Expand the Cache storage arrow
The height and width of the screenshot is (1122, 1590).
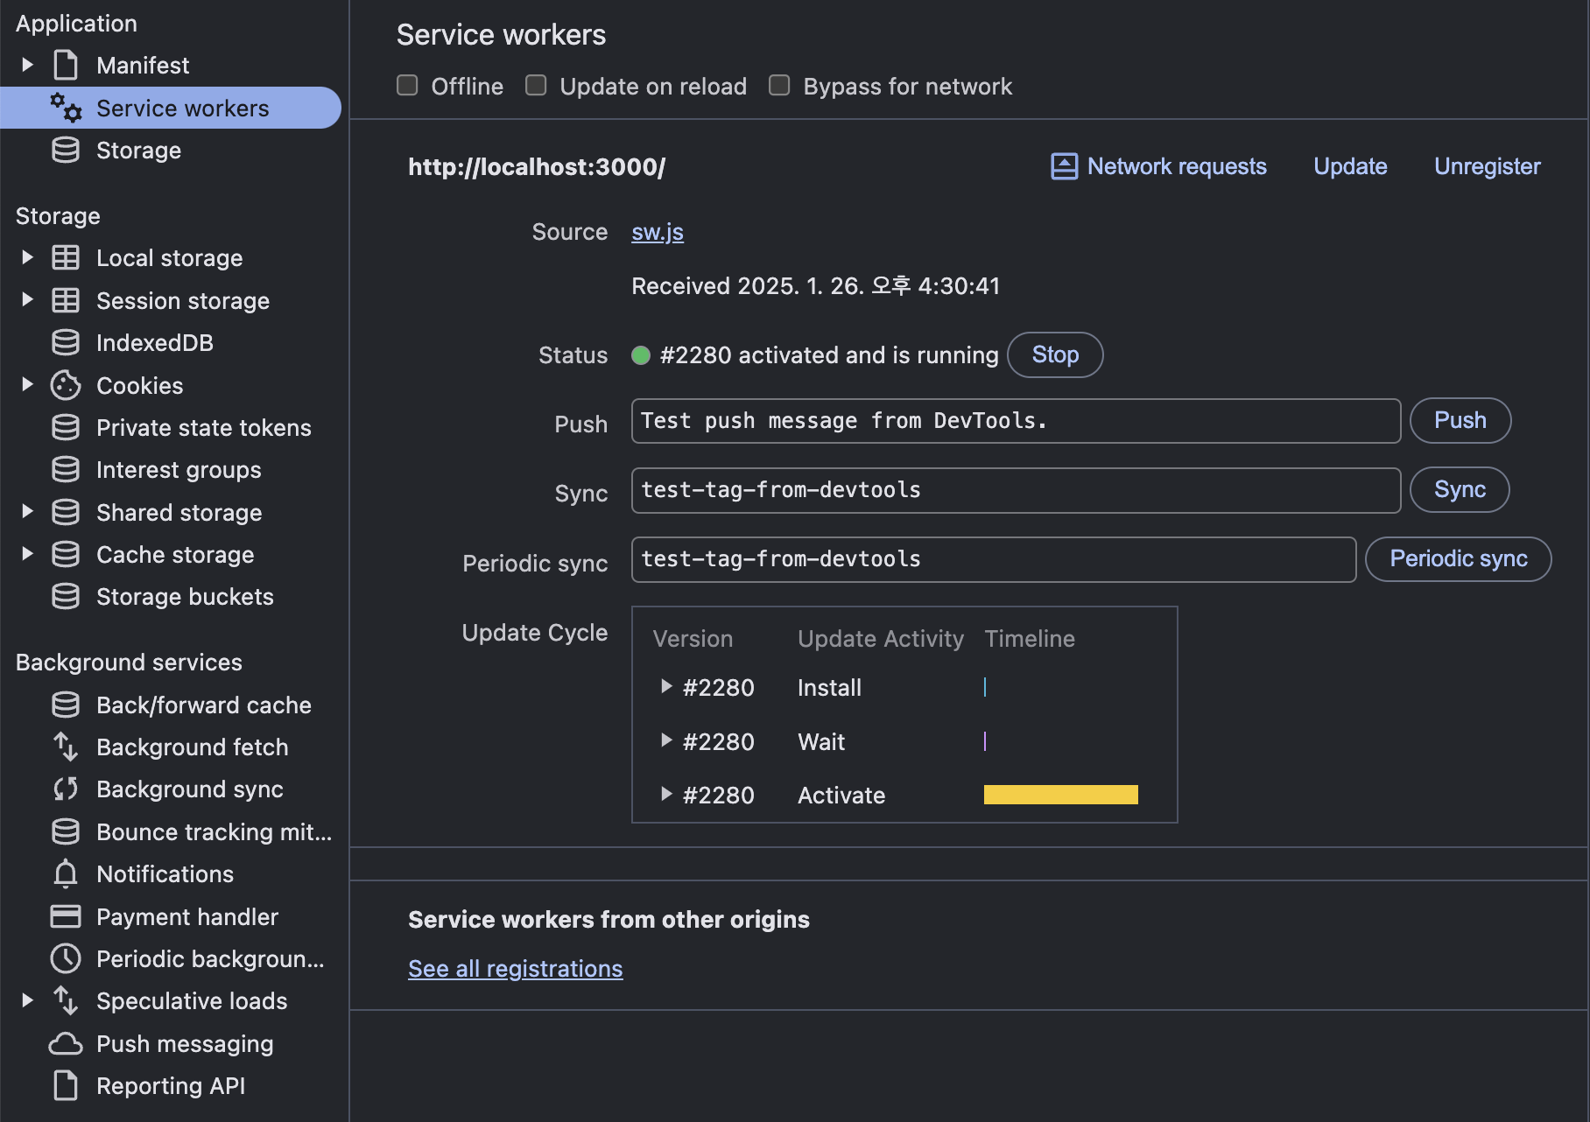[27, 554]
